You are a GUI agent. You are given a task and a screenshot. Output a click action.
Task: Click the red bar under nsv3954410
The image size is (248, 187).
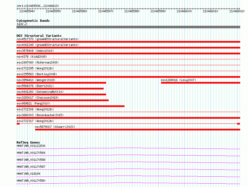[x=61, y=83]
